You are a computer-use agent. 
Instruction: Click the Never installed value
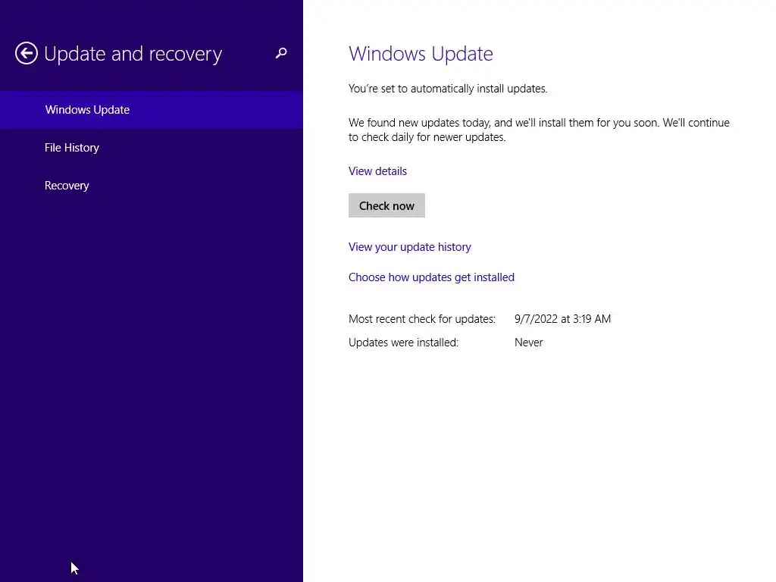coord(528,343)
